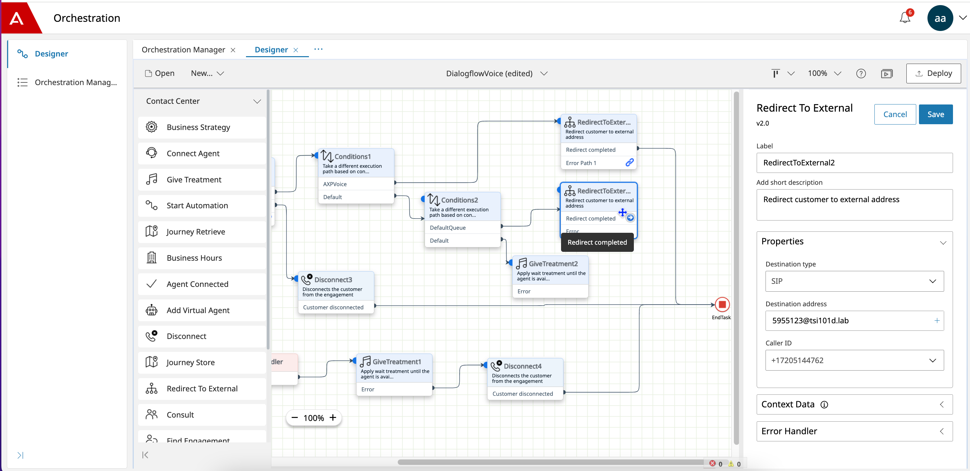Close the Orchestration Manager tab

click(x=233, y=50)
